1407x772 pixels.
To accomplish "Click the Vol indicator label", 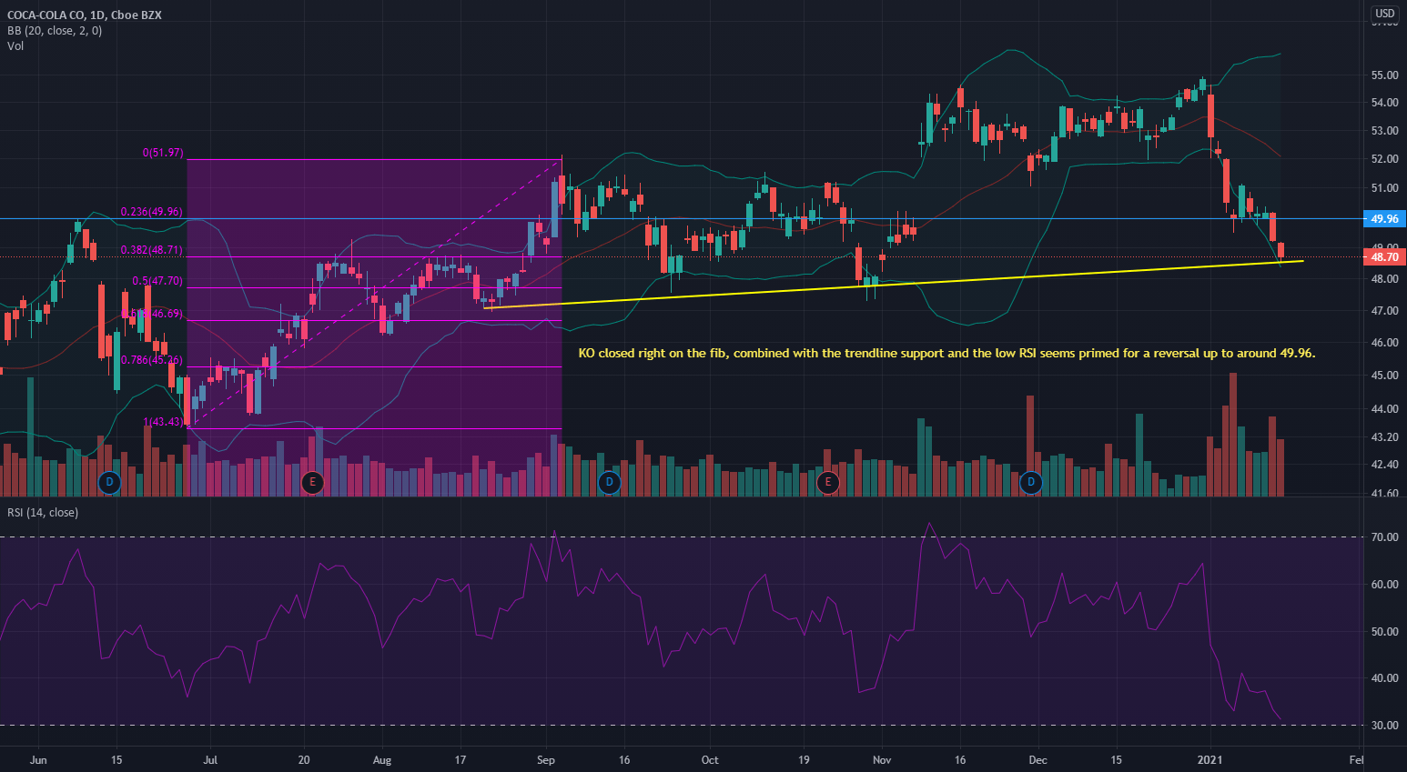I will click(x=15, y=46).
